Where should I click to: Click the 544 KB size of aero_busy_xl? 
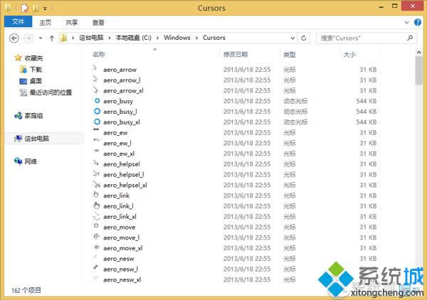367,122
